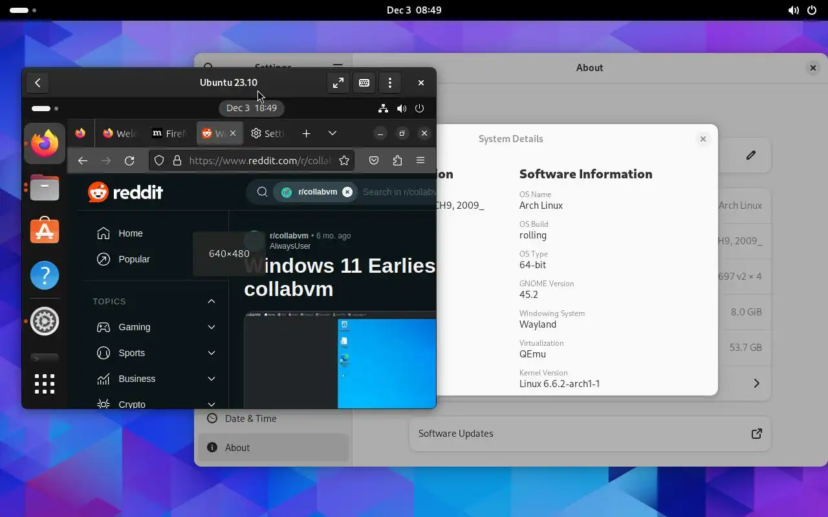This screenshot has height=517, width=828.
Task: Select the Virtualization value 'QEmu'
Action: [x=532, y=354]
